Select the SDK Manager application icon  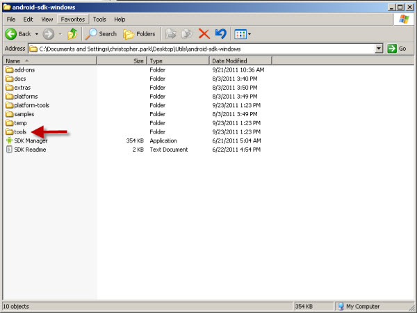click(x=9, y=141)
